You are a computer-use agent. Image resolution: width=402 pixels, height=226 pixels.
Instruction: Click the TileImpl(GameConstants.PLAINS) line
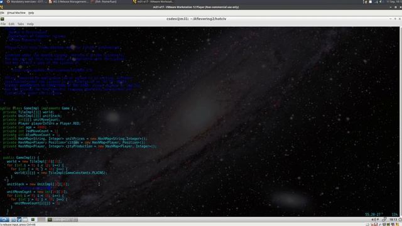pyautogui.click(x=60, y=173)
